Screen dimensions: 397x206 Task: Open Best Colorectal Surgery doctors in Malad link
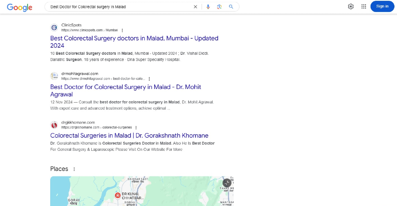pyautogui.click(x=134, y=42)
